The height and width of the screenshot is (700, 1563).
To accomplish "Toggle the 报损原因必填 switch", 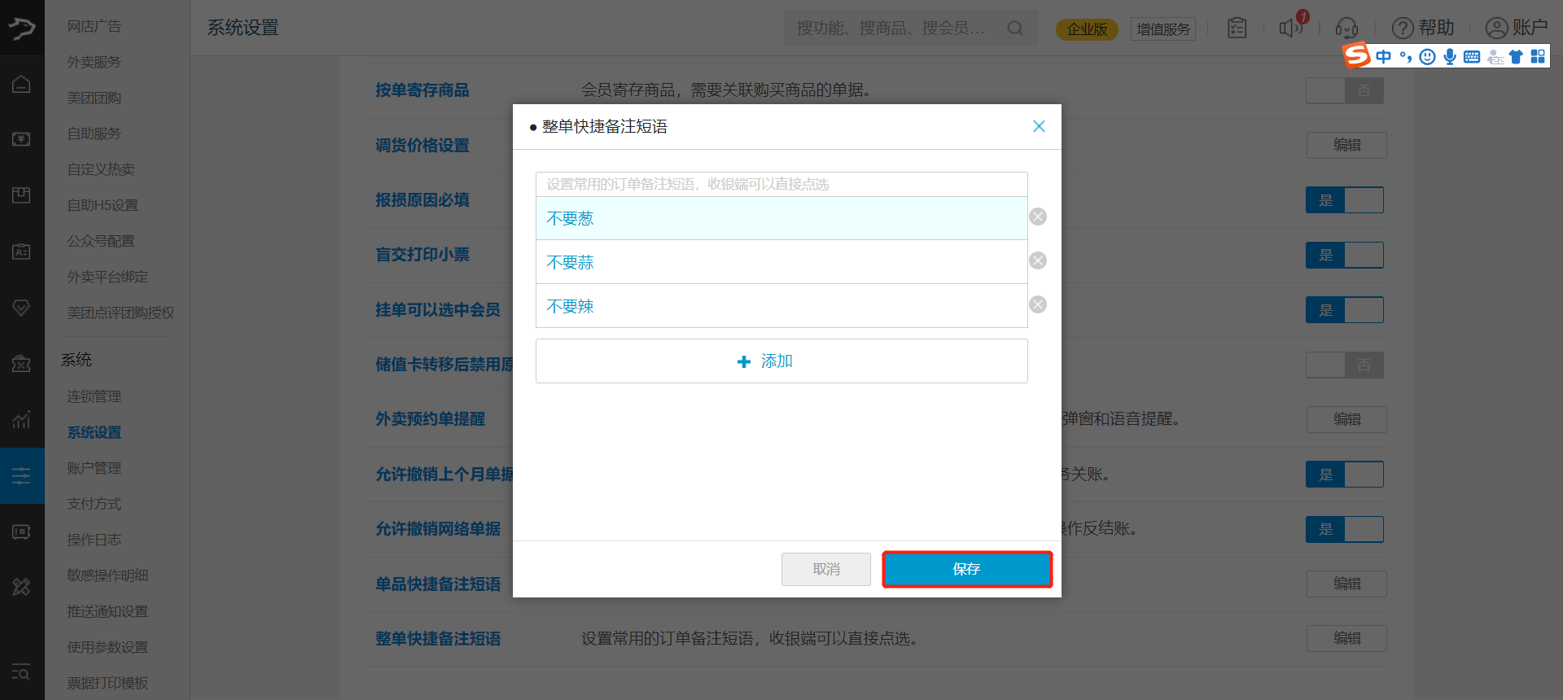I will [x=1344, y=200].
